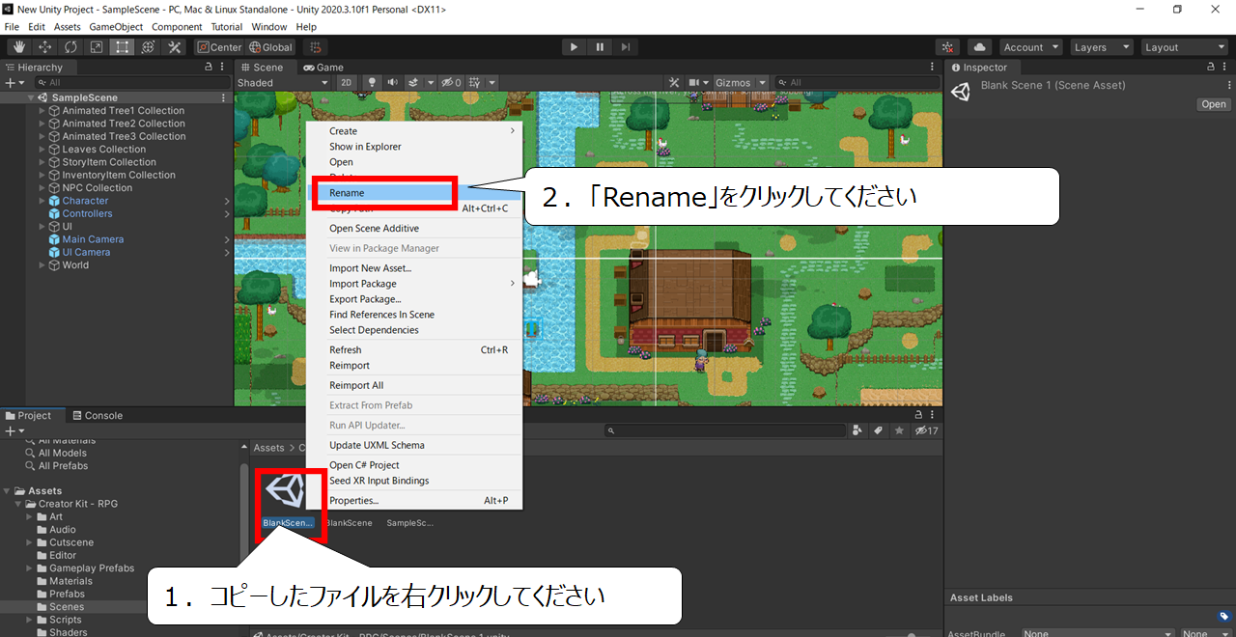Viewport: 1236px width, 637px height.
Task: Select the Move tool
Action: (x=45, y=47)
